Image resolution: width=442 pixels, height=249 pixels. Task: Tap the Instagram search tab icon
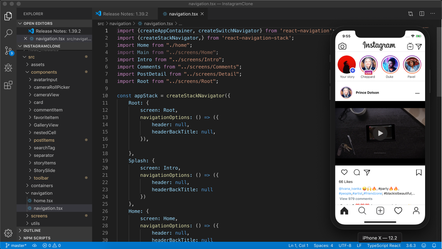[362, 210]
